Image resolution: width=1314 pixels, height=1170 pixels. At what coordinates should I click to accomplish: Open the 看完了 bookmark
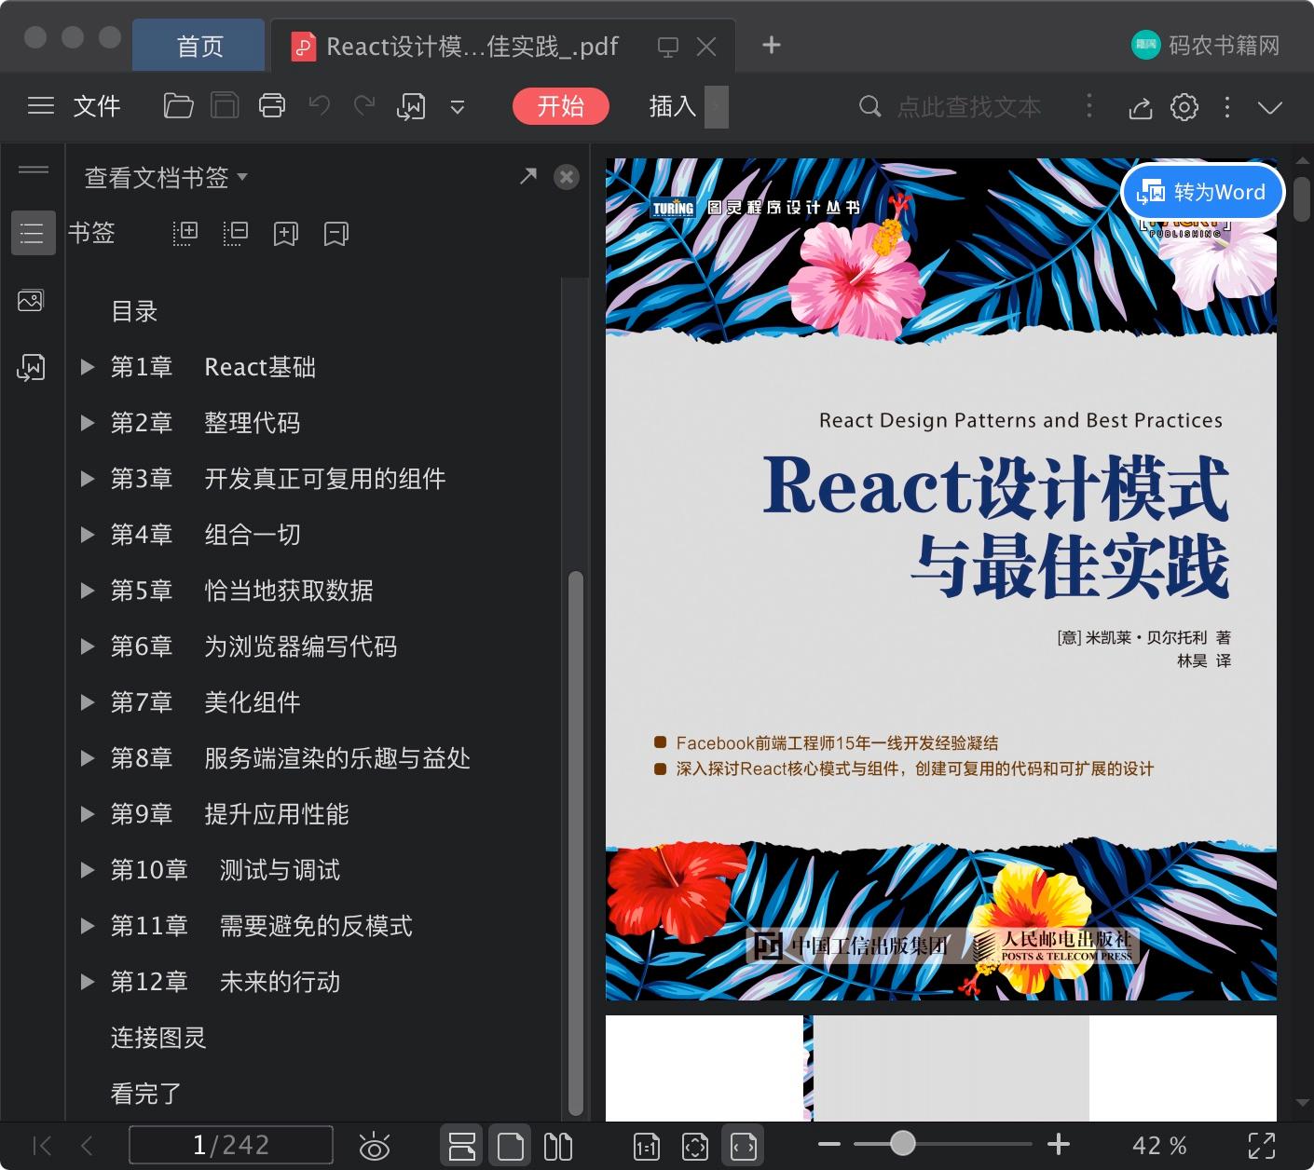(146, 1094)
